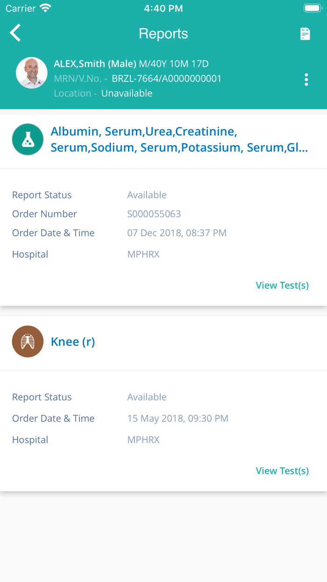Tap the Unavailable location text

(127, 93)
